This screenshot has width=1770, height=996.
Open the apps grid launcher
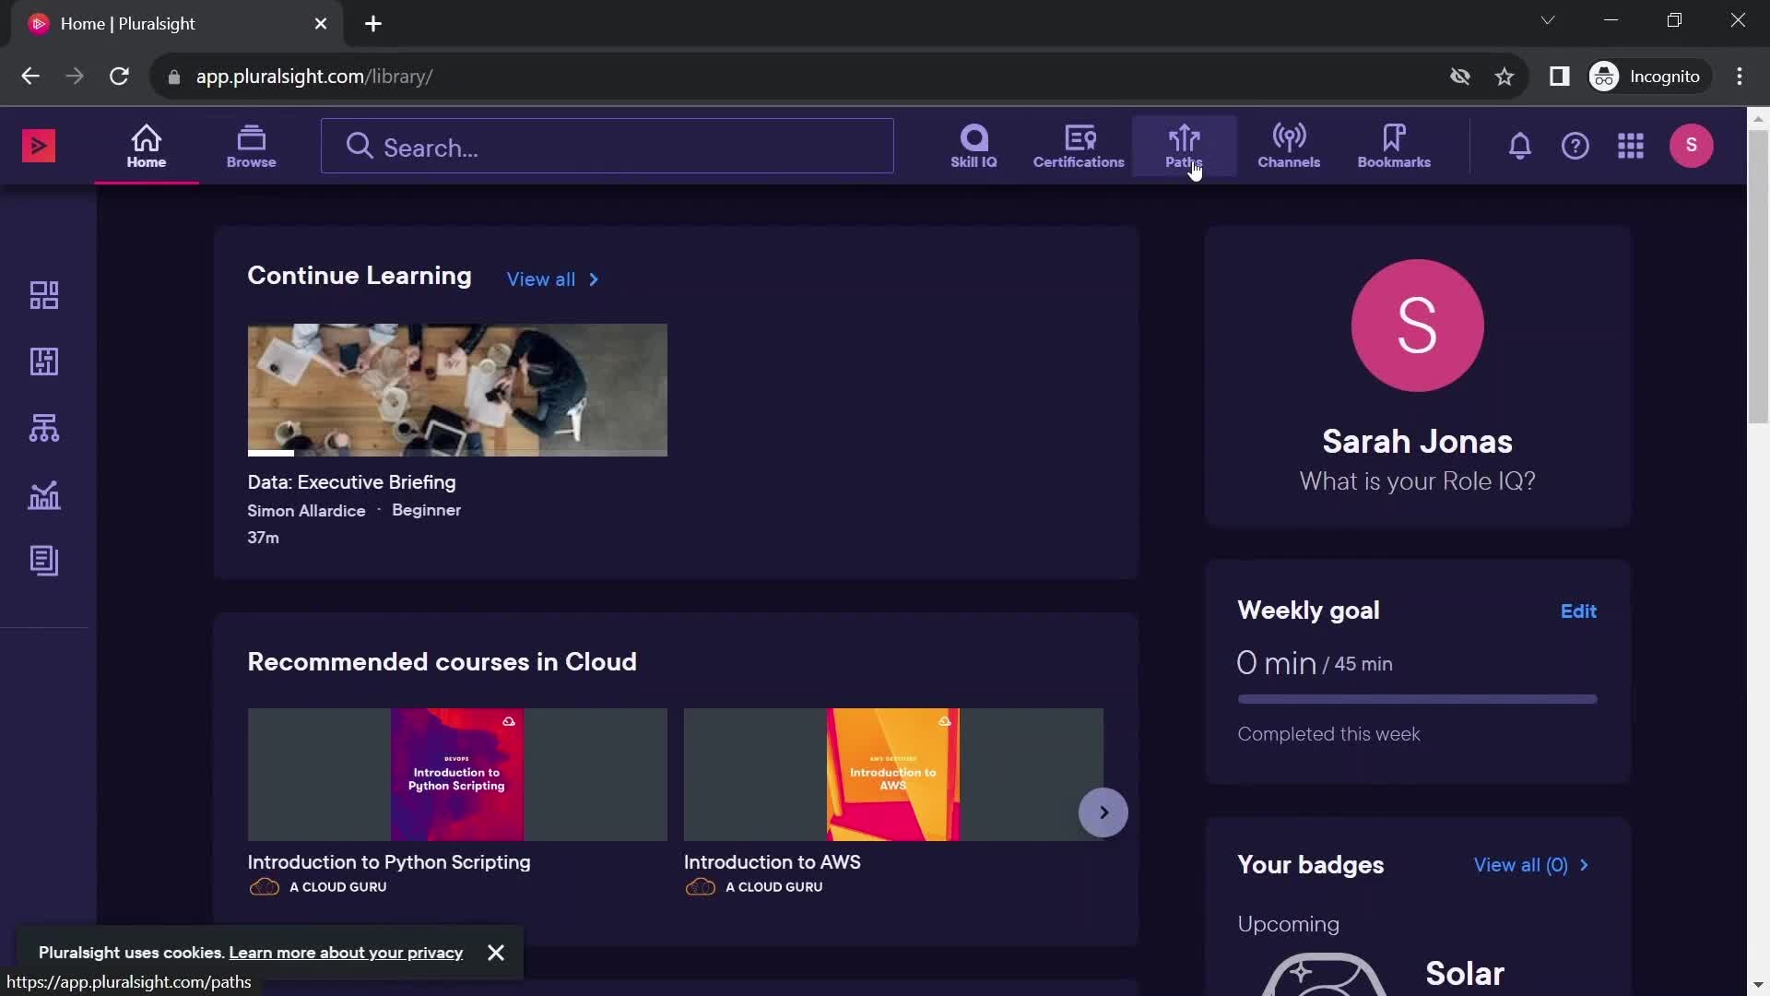(x=1631, y=146)
